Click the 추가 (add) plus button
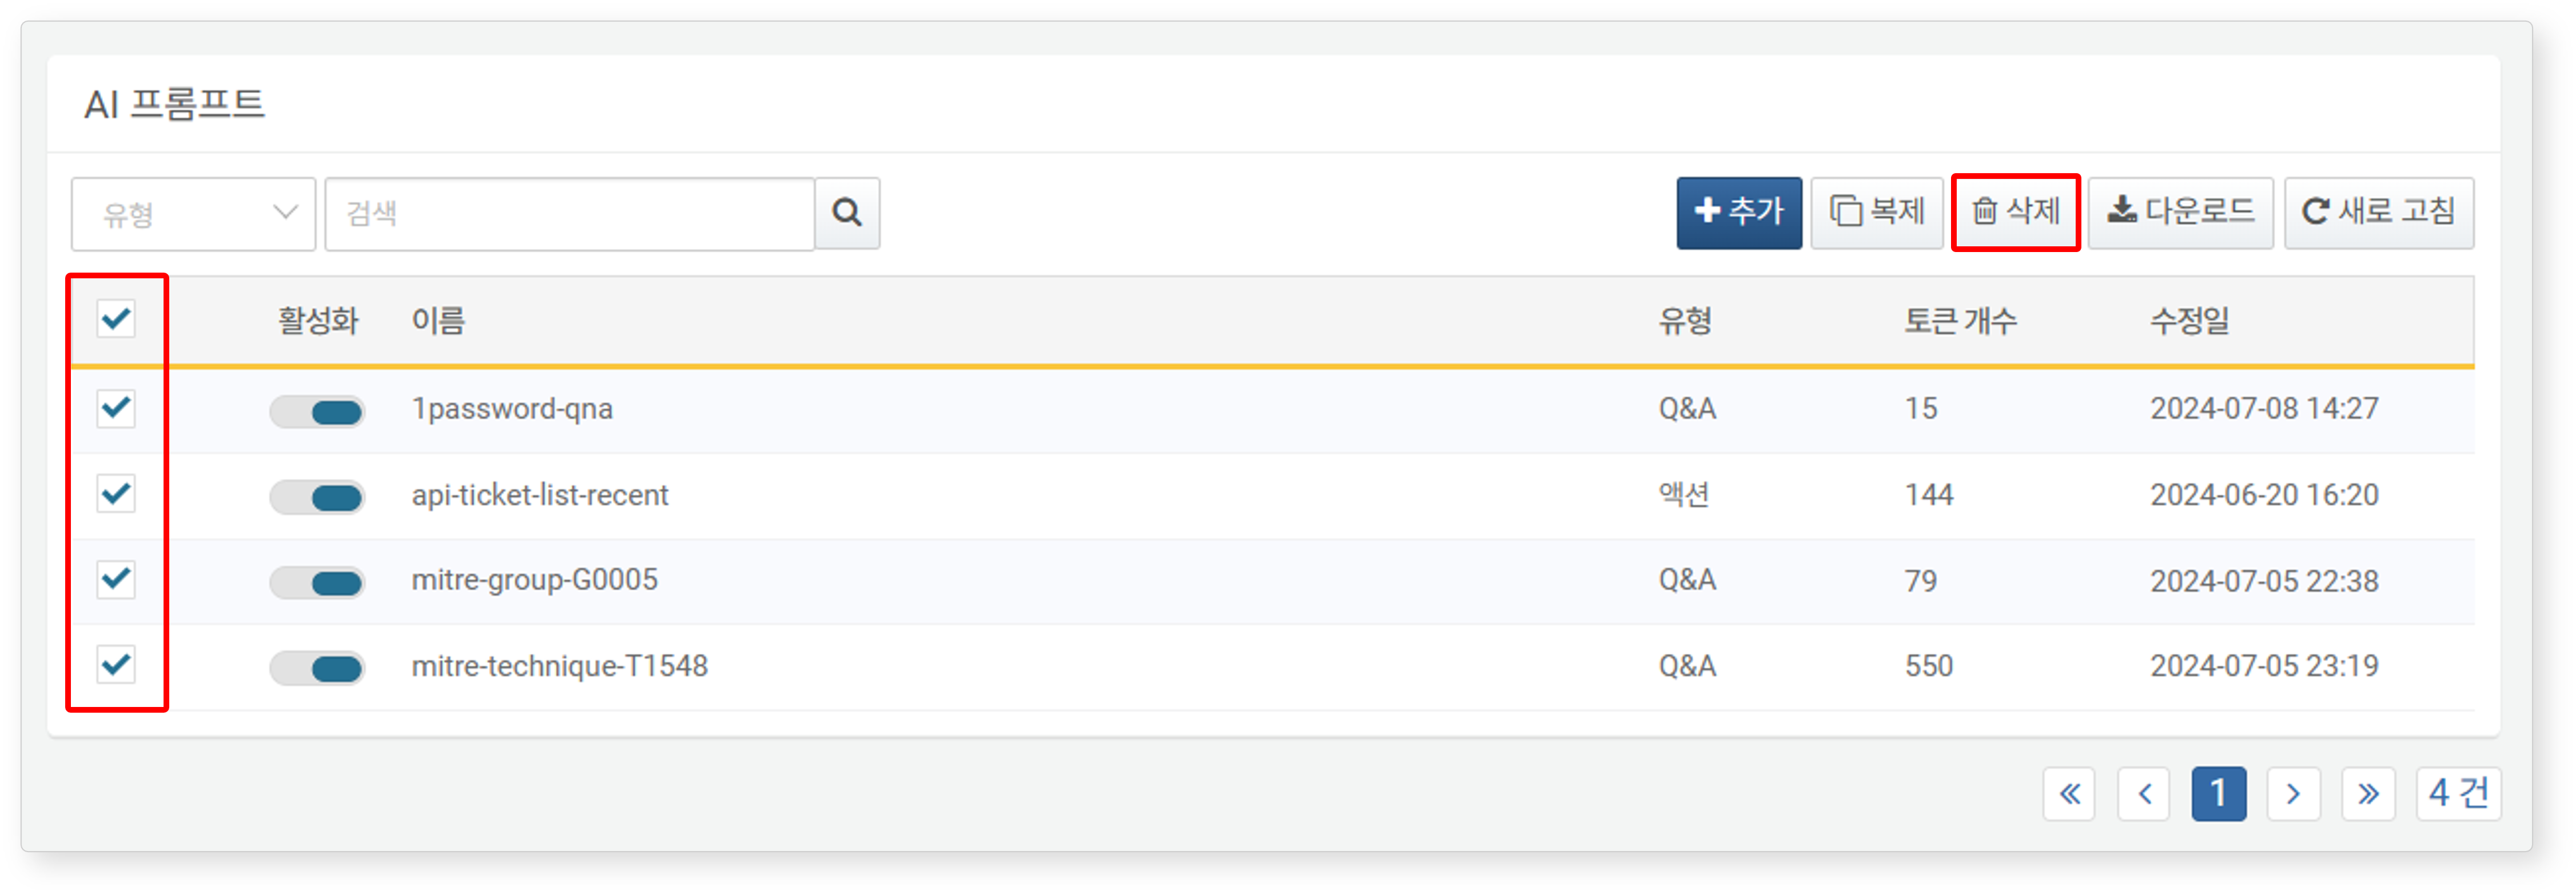2576x895 pixels. click(x=1738, y=212)
